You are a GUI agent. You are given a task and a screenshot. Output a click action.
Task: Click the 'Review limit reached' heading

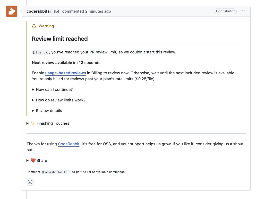[60, 39]
